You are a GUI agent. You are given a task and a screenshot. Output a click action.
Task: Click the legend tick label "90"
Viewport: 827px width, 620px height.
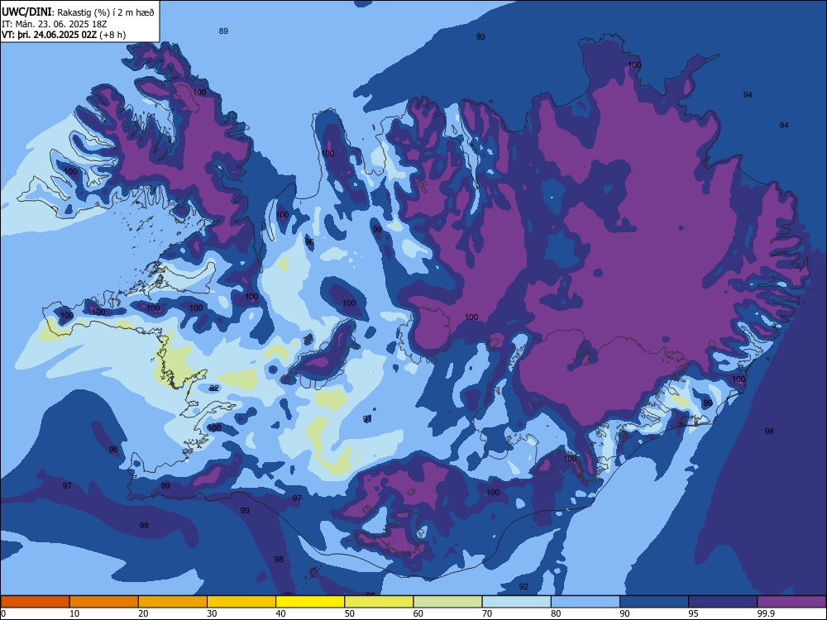coord(624,613)
